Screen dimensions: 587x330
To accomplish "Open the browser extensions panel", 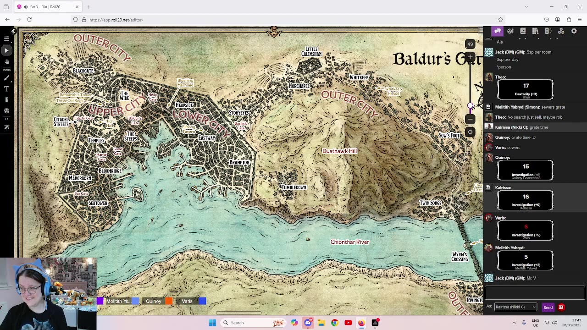I will click(569, 20).
